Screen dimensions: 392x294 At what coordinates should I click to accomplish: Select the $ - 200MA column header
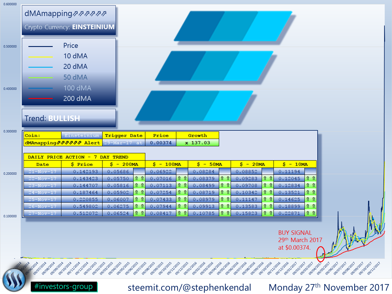pyautogui.click(x=124, y=164)
